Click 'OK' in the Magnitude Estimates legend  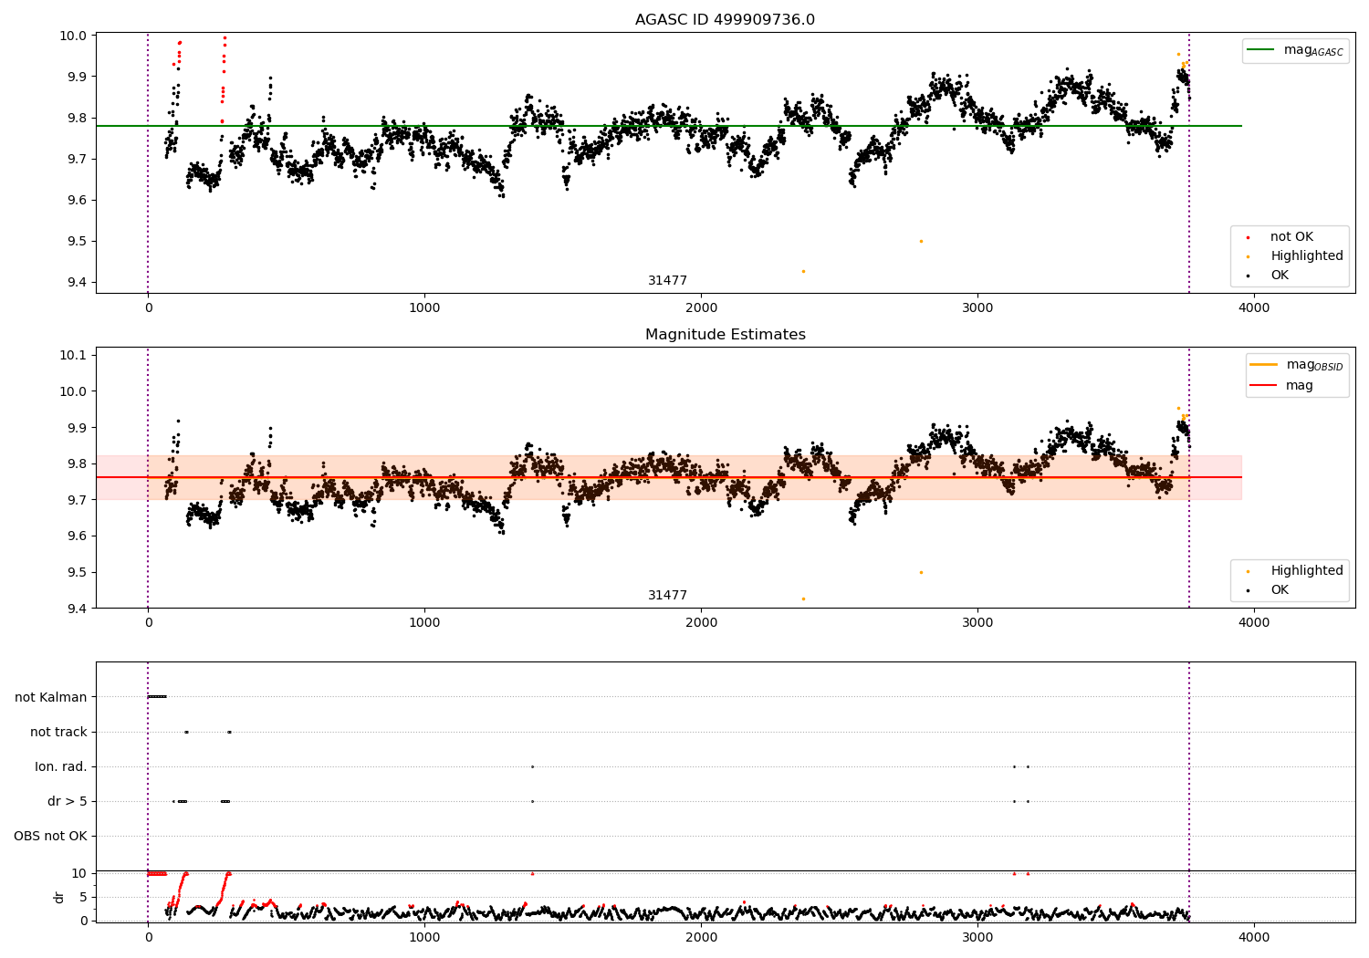(x=1280, y=590)
